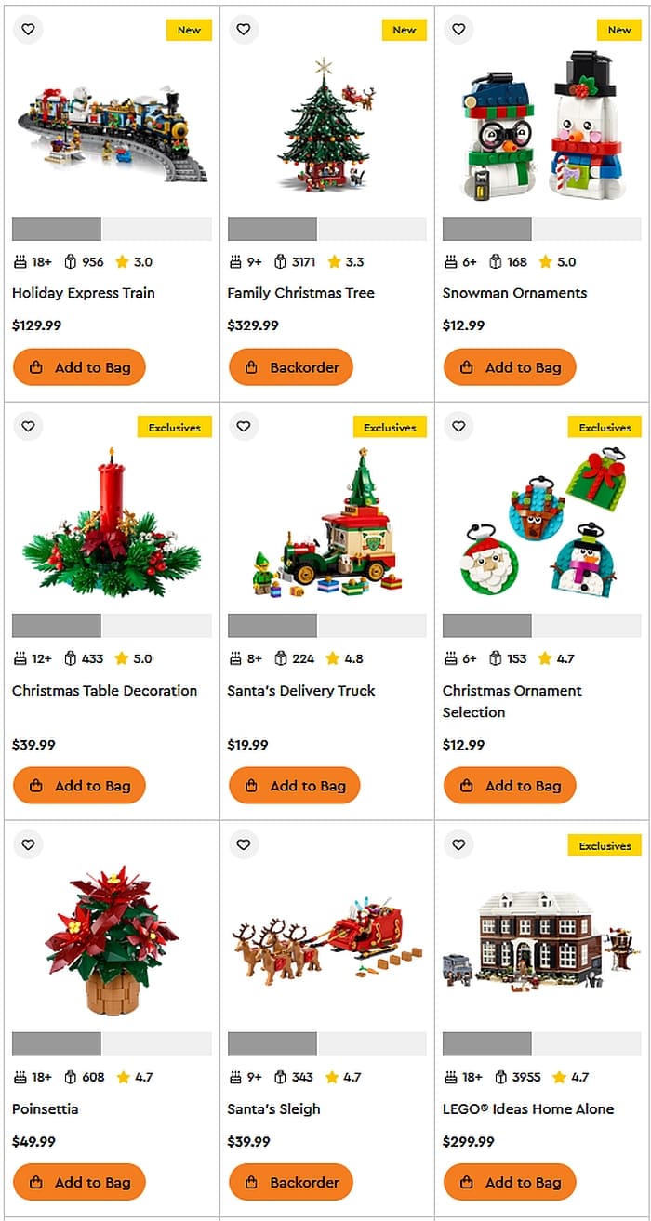Open the Christmas Ornament Selection title link
The height and width of the screenshot is (1221, 651).
click(512, 701)
